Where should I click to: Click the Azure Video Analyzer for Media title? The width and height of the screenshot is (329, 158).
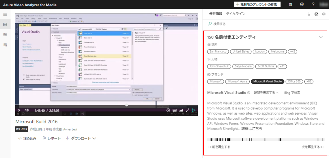30,5
